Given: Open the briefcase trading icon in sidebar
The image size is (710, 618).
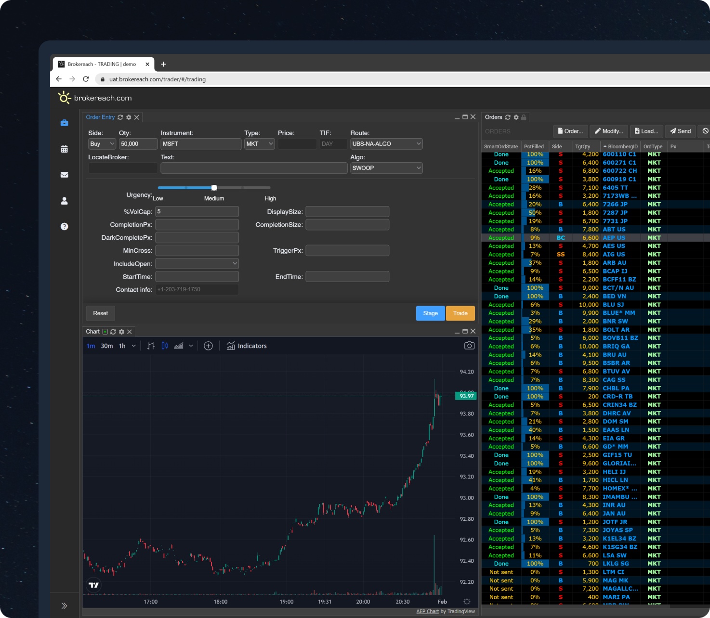Looking at the screenshot, I should 64,123.
